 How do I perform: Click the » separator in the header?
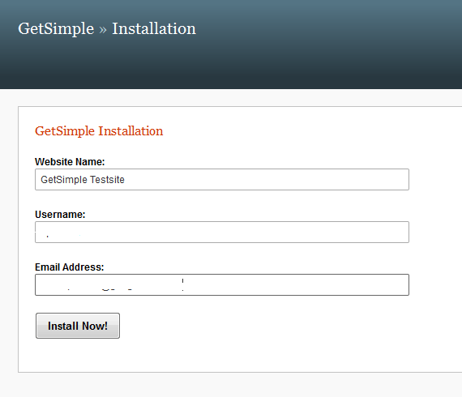103,30
